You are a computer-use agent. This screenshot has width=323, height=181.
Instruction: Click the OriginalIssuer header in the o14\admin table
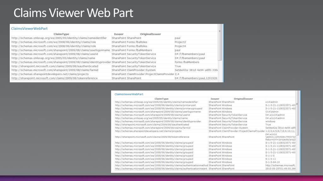tap(243, 99)
